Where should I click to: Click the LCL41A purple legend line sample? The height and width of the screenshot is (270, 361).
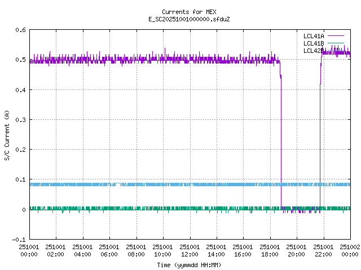coord(335,36)
